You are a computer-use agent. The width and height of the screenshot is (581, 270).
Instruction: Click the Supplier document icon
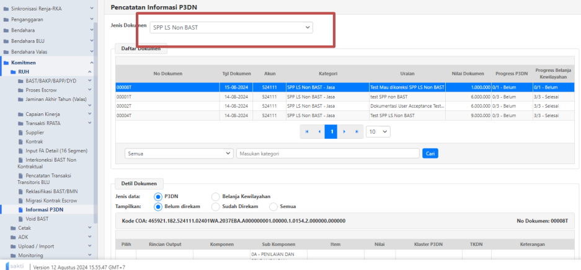point(20,132)
